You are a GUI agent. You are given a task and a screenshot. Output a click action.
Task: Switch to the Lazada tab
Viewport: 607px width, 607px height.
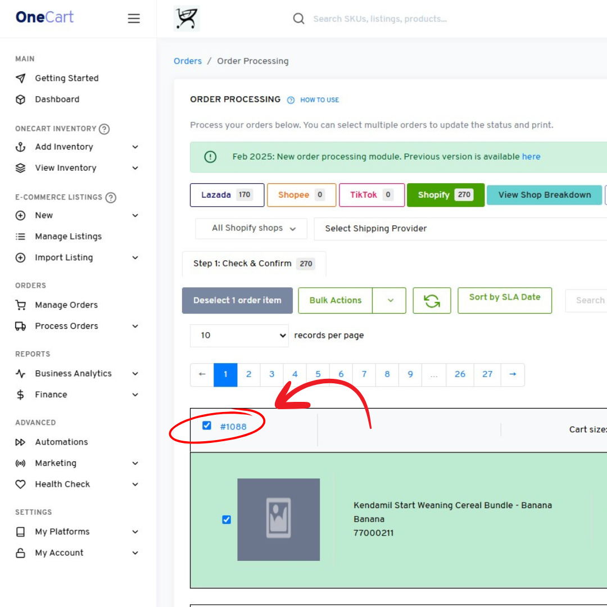coord(227,195)
